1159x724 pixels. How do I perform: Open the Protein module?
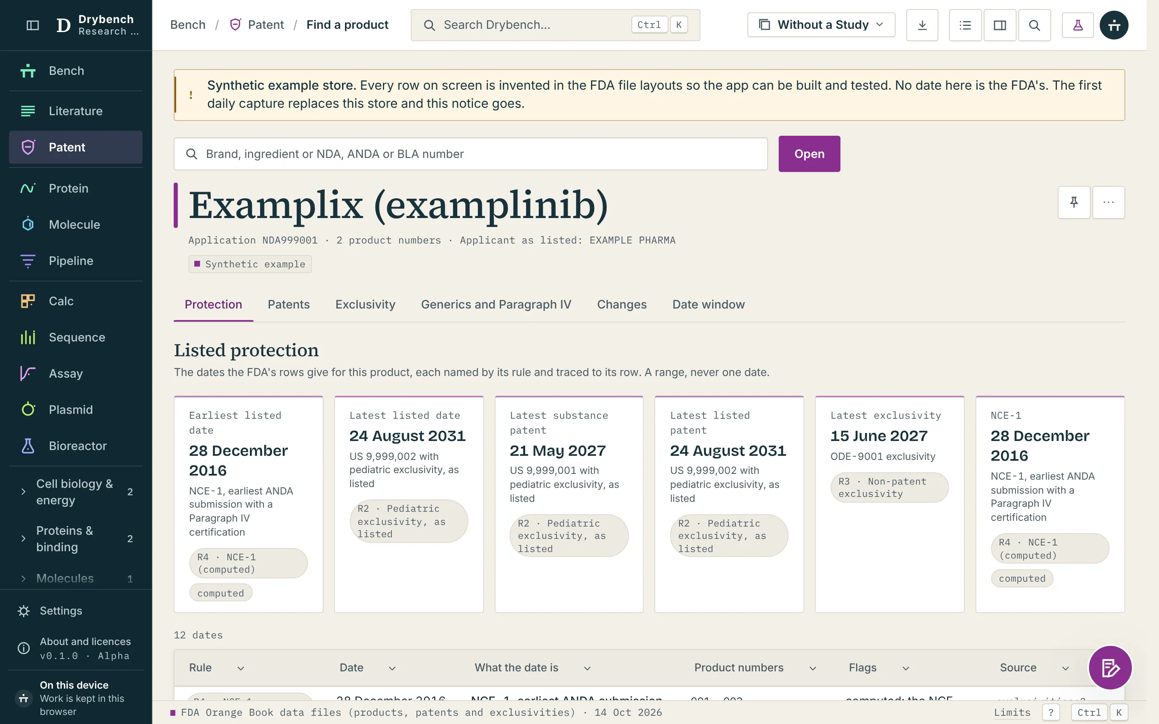click(x=76, y=188)
